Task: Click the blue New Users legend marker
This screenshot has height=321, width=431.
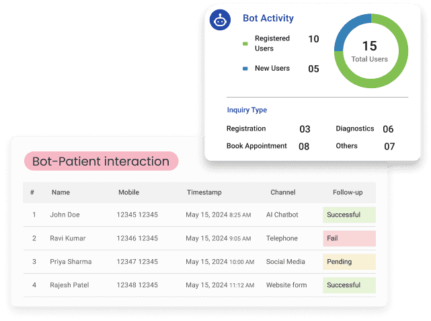Action: point(245,69)
